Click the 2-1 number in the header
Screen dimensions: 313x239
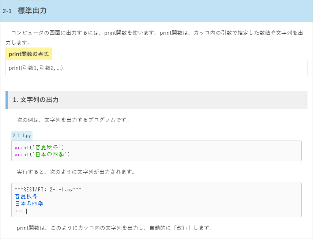pos(7,11)
